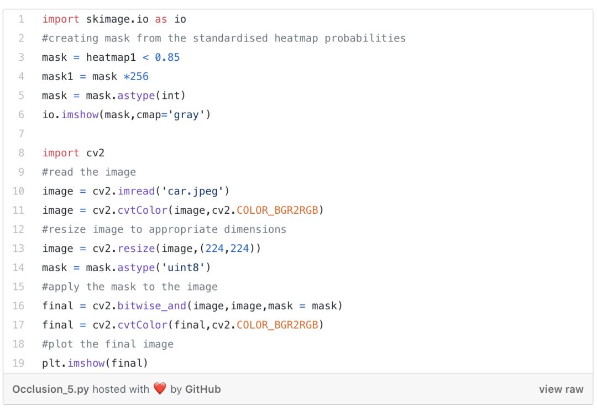The width and height of the screenshot is (597, 411).
Task: Click the '#read the image' comment
Action: tap(88, 172)
